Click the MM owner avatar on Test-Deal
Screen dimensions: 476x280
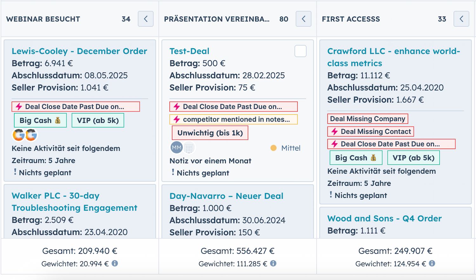(x=176, y=148)
